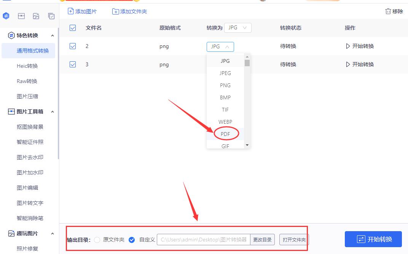Click the batch check icon in top bar
The width and height of the screenshot is (408, 254).
51,16
